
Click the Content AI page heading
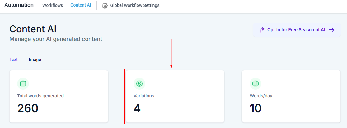pos(33,29)
